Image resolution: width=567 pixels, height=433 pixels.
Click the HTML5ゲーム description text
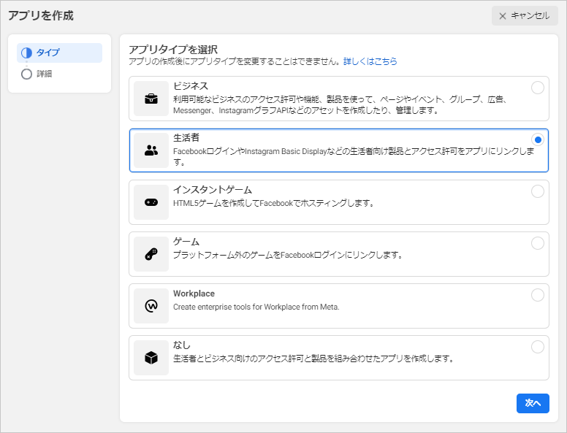pyautogui.click(x=273, y=203)
